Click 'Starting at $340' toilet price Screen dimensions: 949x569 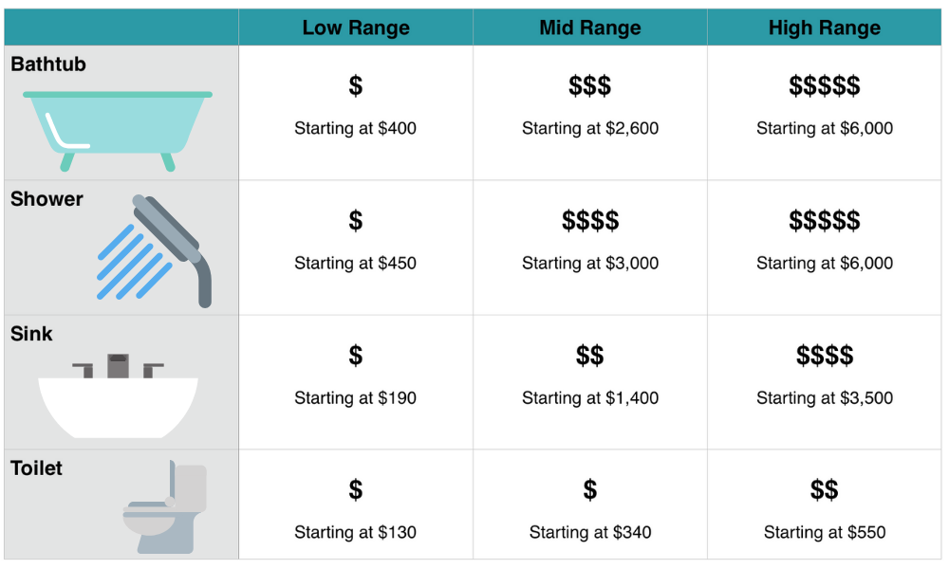coord(590,532)
